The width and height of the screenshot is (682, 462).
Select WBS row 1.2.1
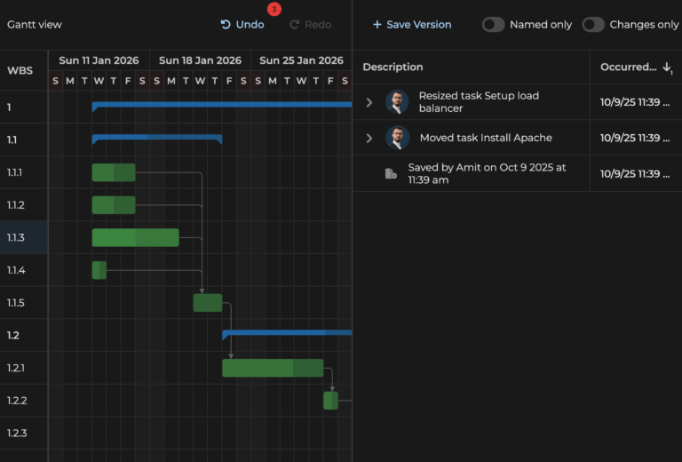pos(16,368)
